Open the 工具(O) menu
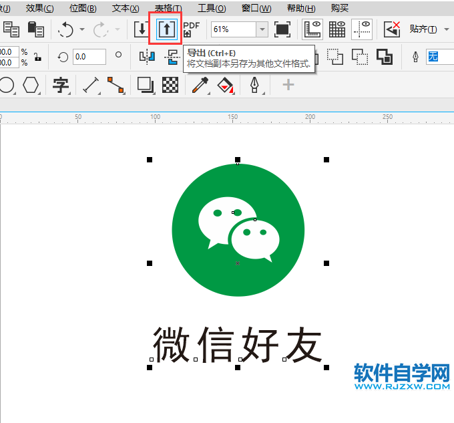Viewport: 454px width, 423px height. (x=212, y=9)
